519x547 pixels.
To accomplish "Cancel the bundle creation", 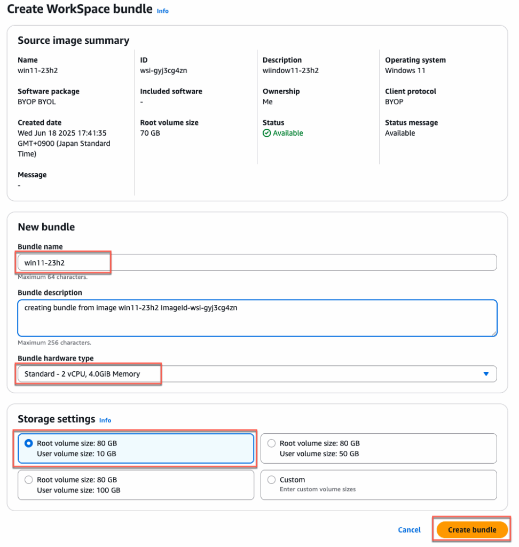I will tap(409, 530).
